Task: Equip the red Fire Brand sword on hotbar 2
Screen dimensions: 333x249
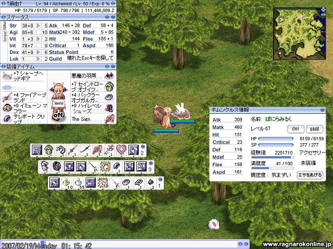Action: coord(73,150)
